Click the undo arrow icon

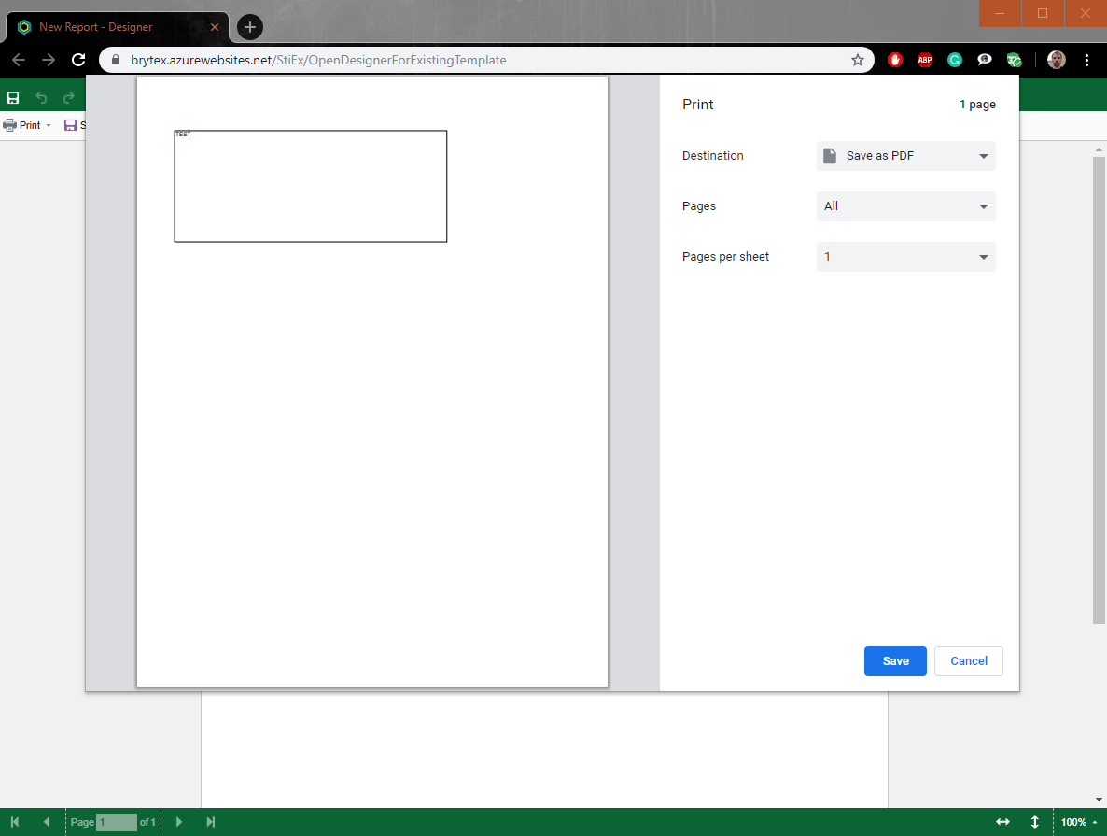pos(41,98)
